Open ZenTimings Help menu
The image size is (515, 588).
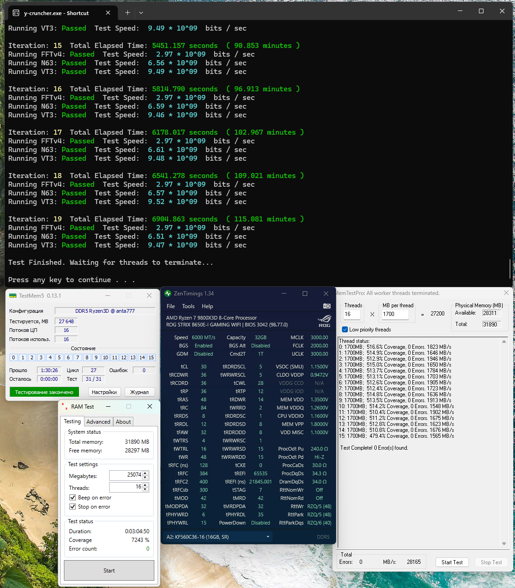point(207,306)
